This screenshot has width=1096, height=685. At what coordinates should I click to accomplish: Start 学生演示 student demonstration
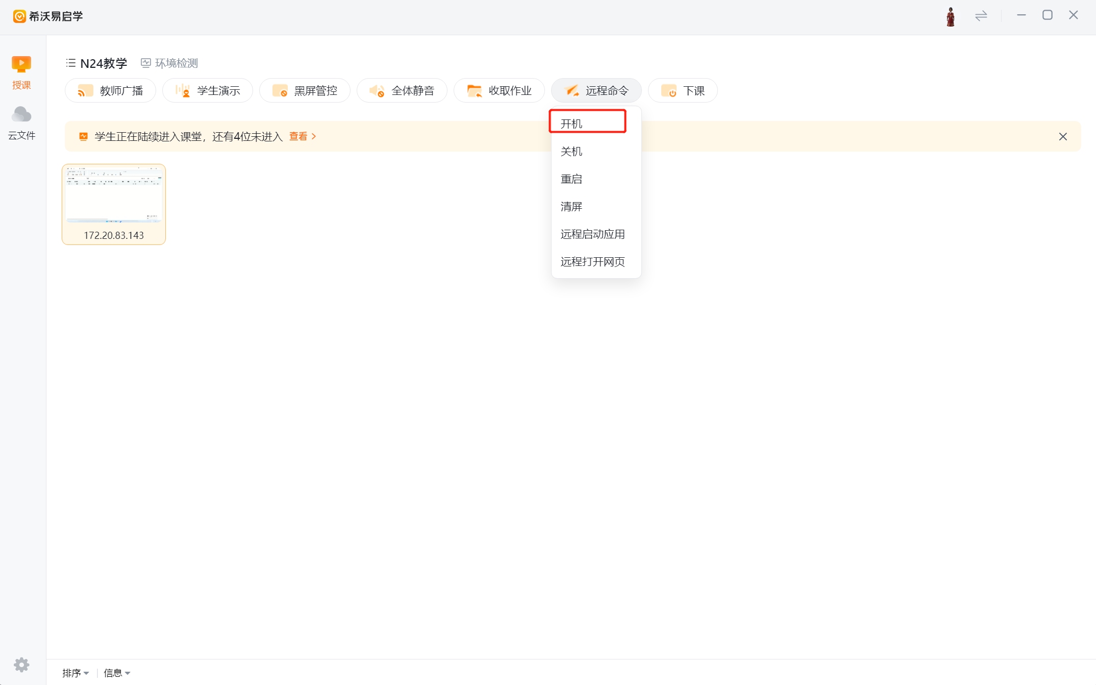(208, 91)
